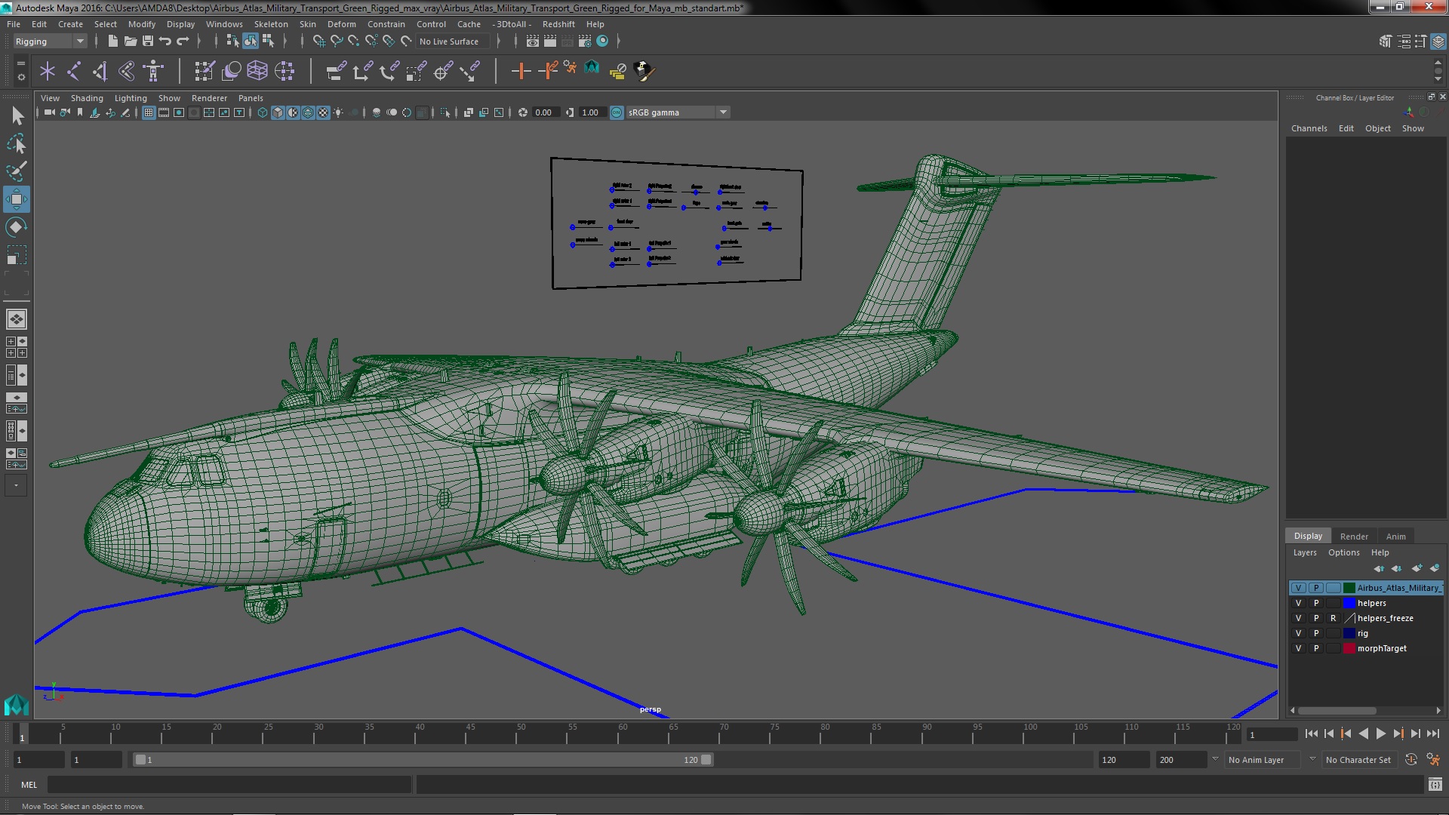Open the shelf options gear menu
The height and width of the screenshot is (815, 1449).
click(x=20, y=77)
